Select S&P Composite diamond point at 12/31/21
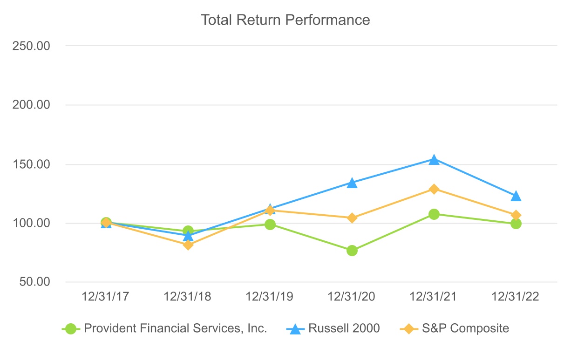The image size is (571, 354). pos(434,189)
